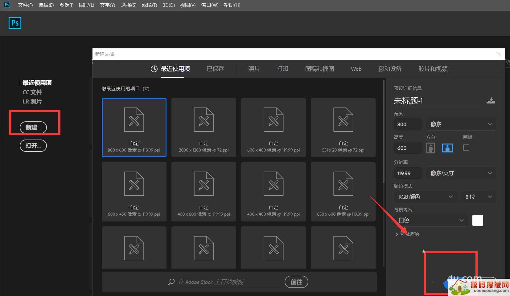Open the 文字(Y) menu
Viewport: 510px width, 296px height.
(107, 5)
